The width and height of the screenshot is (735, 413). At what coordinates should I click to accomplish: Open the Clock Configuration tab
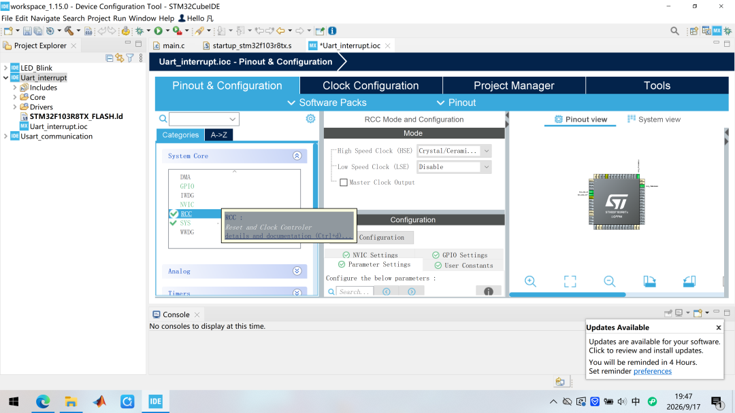[x=371, y=86]
